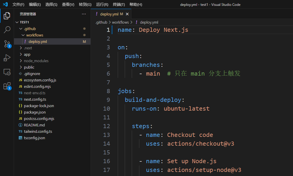Open the 运行(R) menu
293x176 pixels.
(102, 4)
